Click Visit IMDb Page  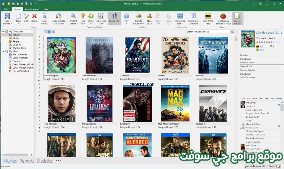tap(208, 19)
